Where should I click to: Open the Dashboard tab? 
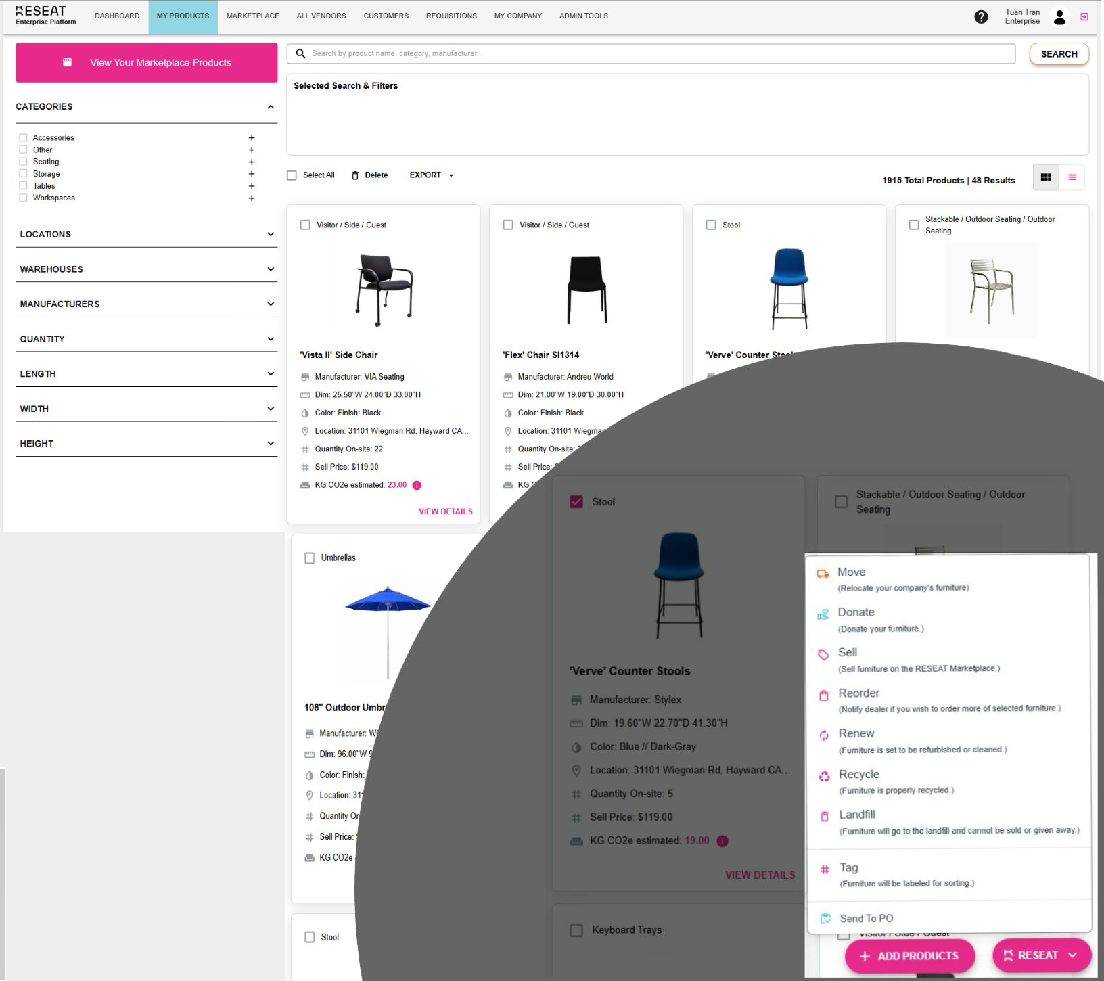(x=117, y=16)
